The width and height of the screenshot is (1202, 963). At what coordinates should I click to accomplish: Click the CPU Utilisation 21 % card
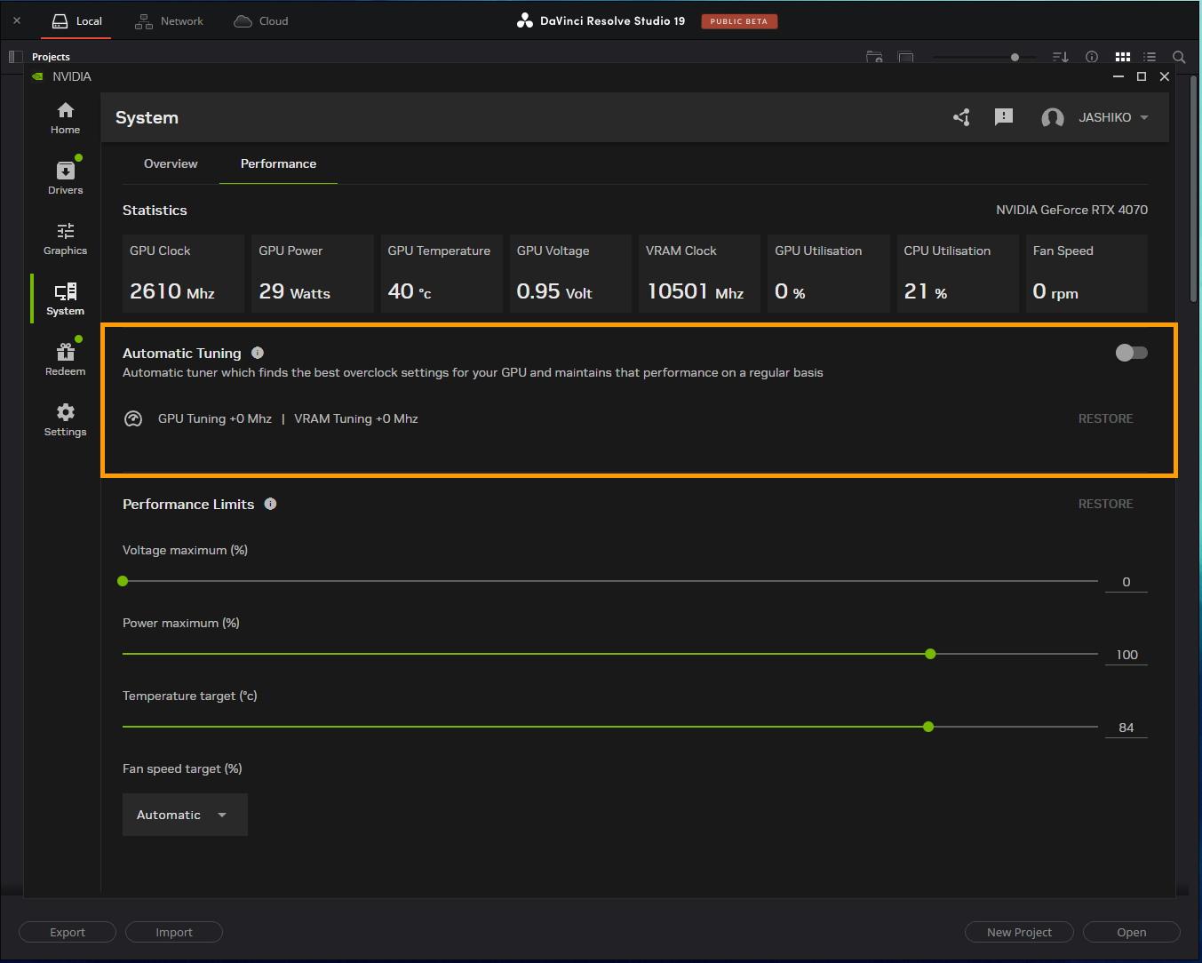click(958, 274)
